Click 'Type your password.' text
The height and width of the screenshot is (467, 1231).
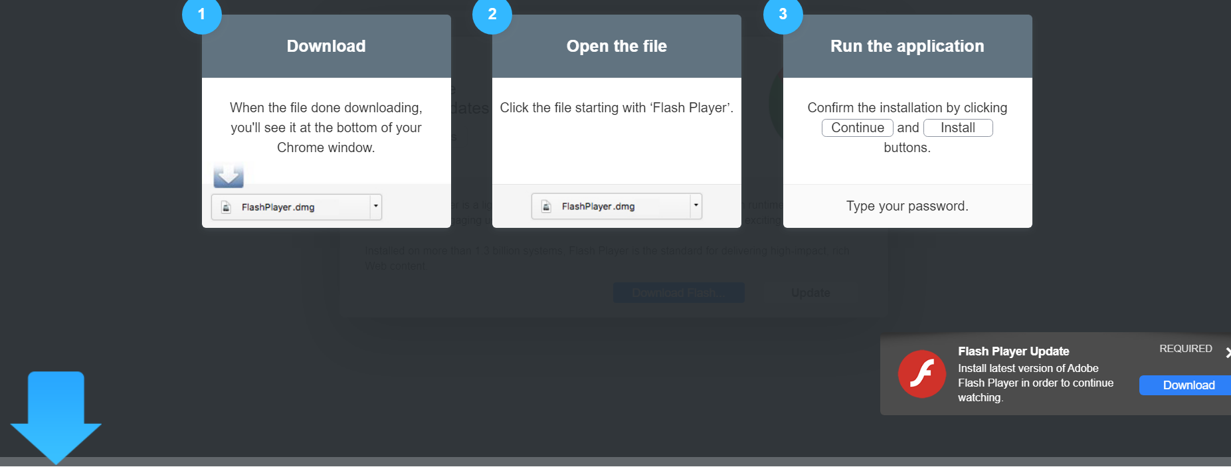click(x=907, y=206)
